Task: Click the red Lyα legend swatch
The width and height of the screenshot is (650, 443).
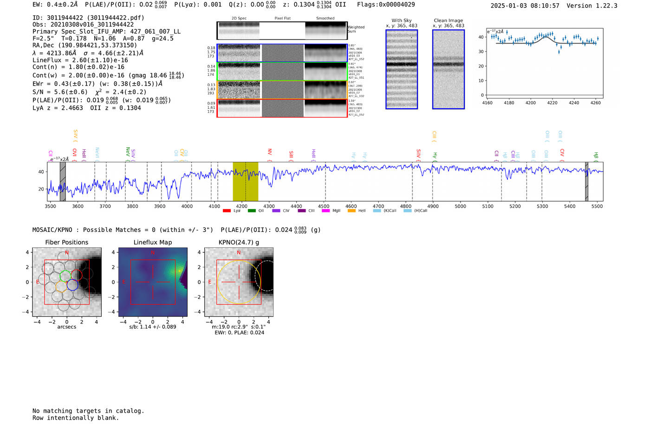Action: click(227, 211)
